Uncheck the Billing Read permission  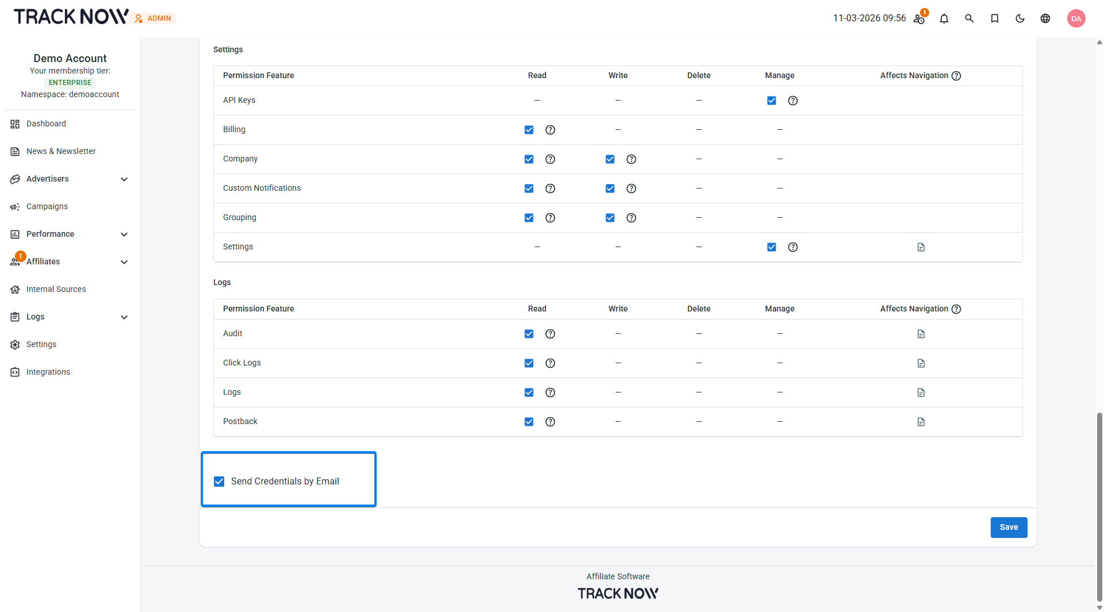coord(529,130)
